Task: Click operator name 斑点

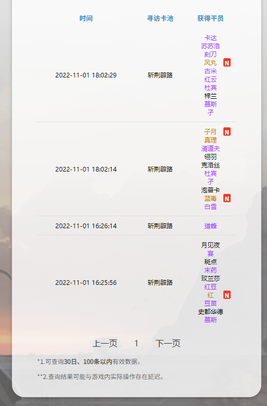Action: 210,262
